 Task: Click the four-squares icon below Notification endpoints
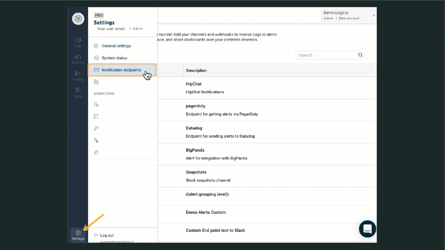click(x=96, y=82)
